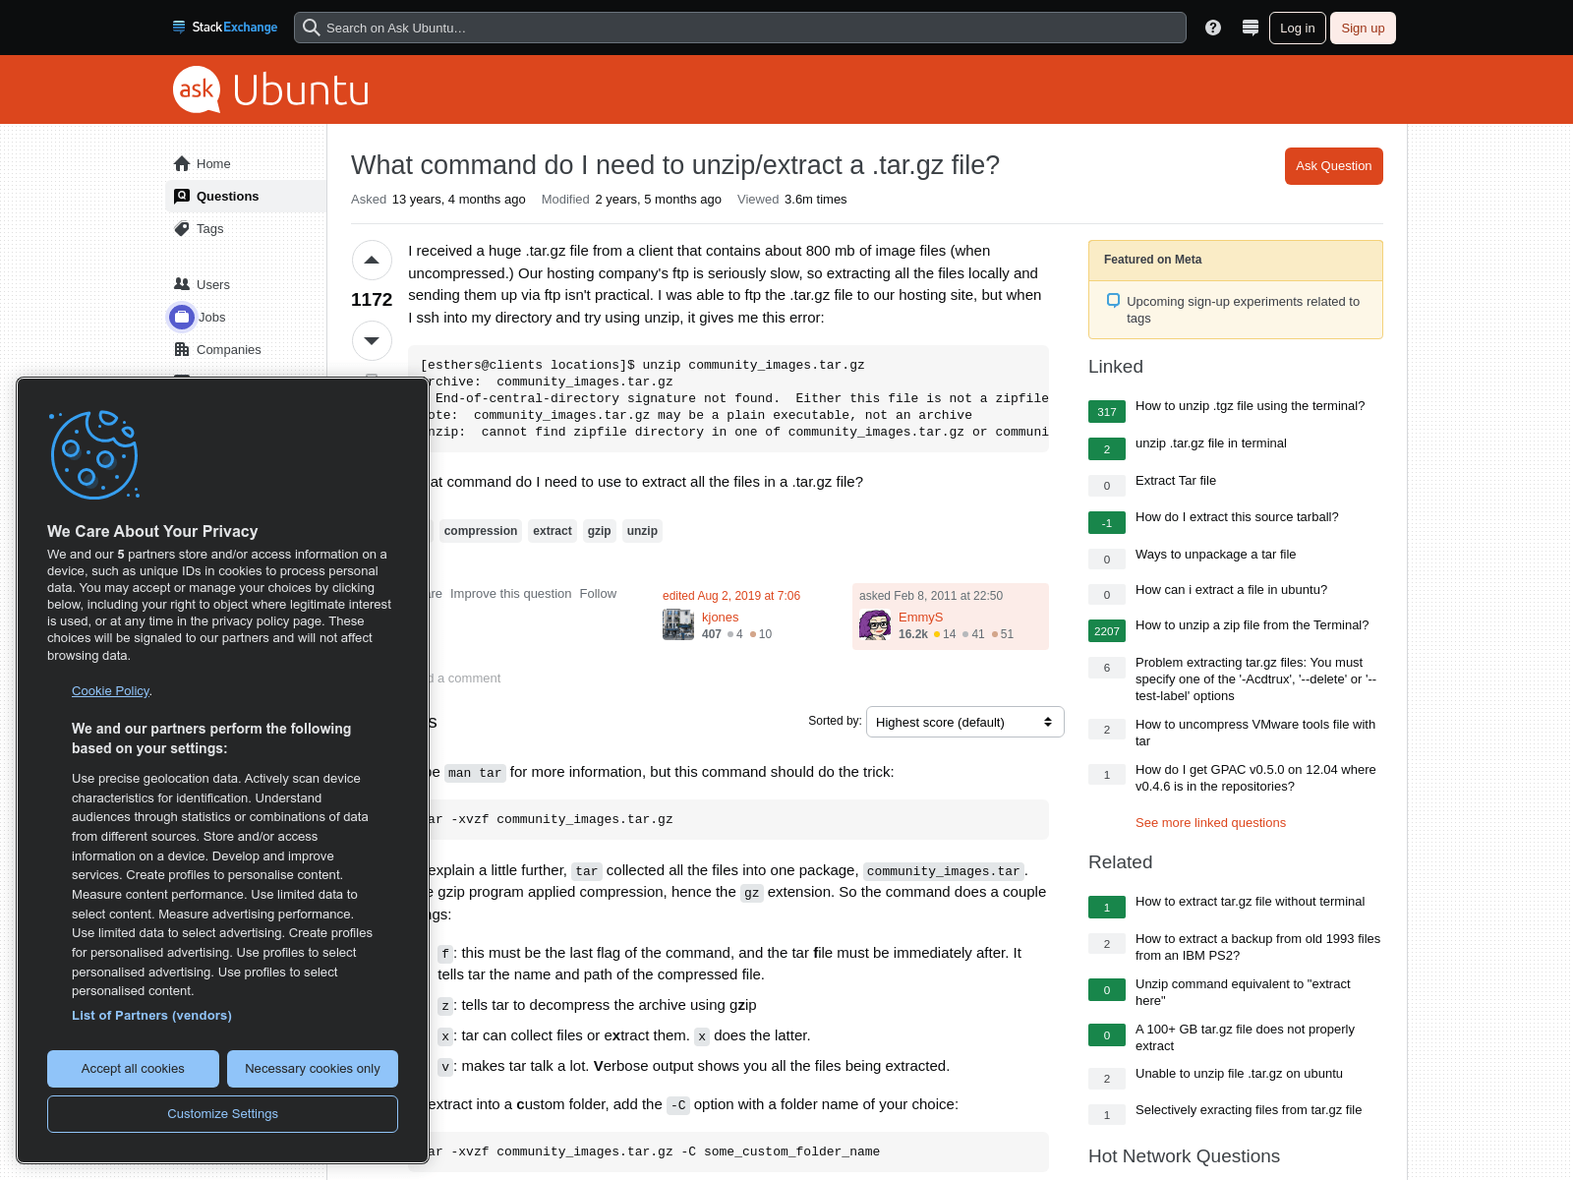Click the Questions sidebar icon
This screenshot has width=1573, height=1180.
[x=182, y=196]
